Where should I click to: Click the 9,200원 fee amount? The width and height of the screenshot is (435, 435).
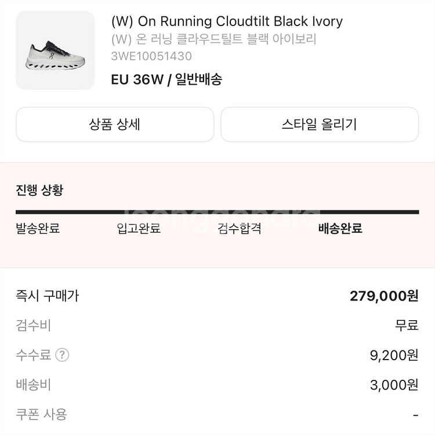(x=394, y=355)
